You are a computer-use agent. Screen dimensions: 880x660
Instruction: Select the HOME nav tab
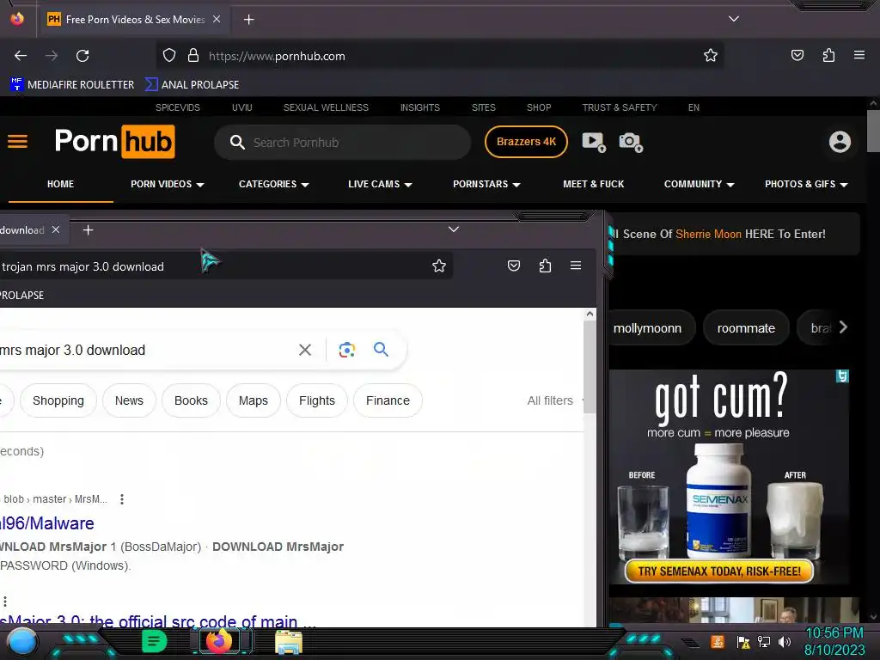pos(61,184)
